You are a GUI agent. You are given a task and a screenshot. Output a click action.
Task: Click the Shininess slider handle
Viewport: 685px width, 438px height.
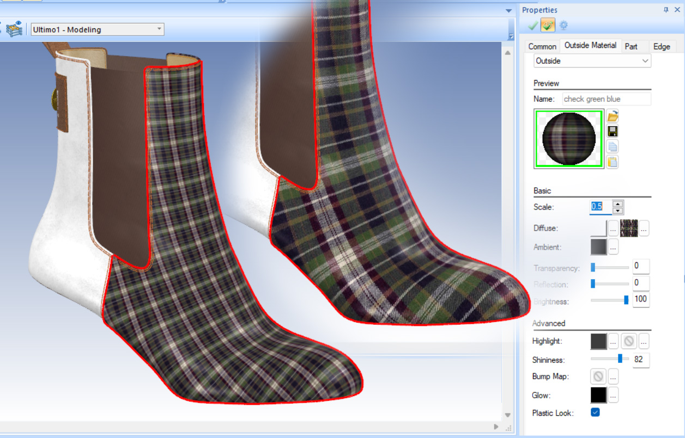click(620, 359)
